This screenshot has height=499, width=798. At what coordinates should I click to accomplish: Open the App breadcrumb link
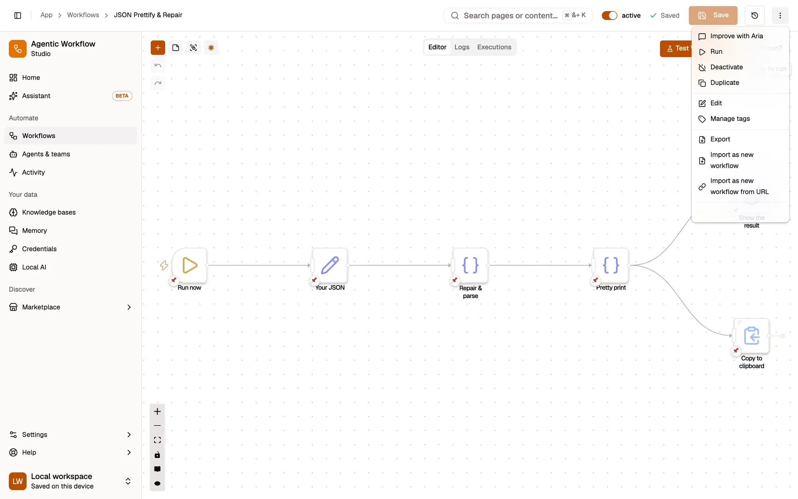(x=46, y=15)
